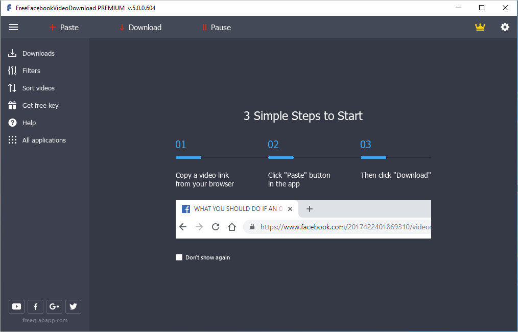The width and height of the screenshot is (518, 332).
Task: Click the Then click "Download" text
Action: tap(395, 175)
